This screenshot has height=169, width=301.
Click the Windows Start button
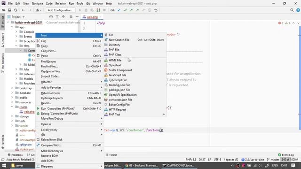(4, 165)
